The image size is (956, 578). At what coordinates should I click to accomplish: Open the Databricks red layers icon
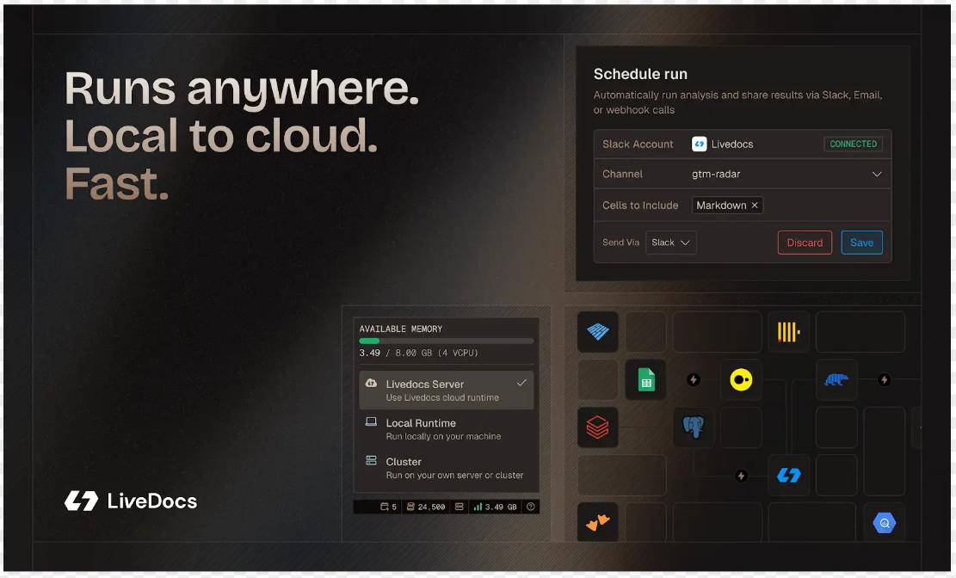(598, 427)
